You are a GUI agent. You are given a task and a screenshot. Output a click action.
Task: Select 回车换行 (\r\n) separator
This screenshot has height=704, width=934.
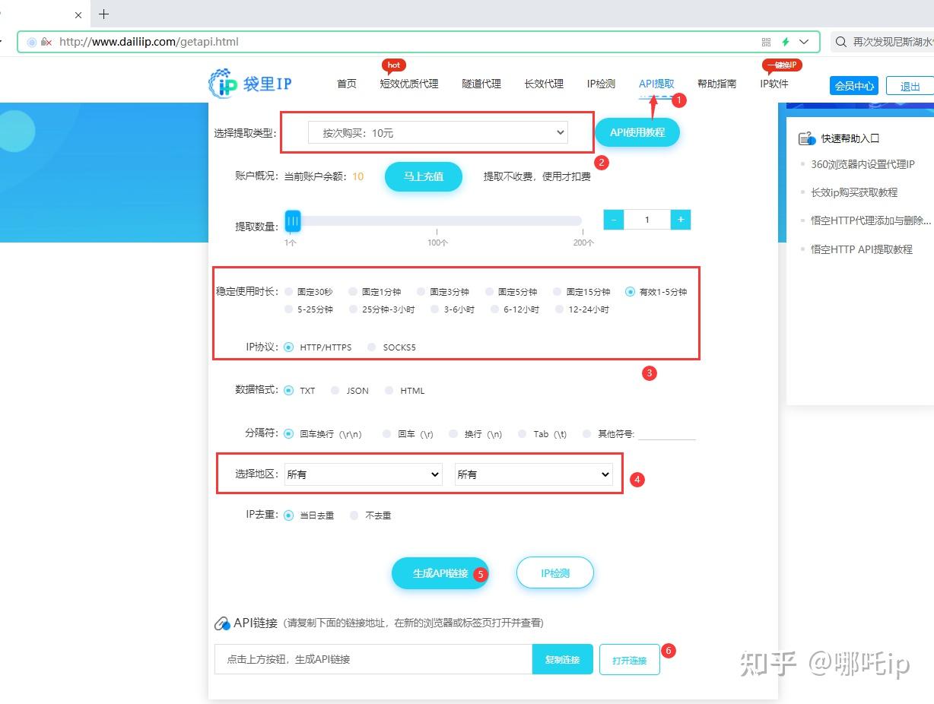click(x=289, y=434)
